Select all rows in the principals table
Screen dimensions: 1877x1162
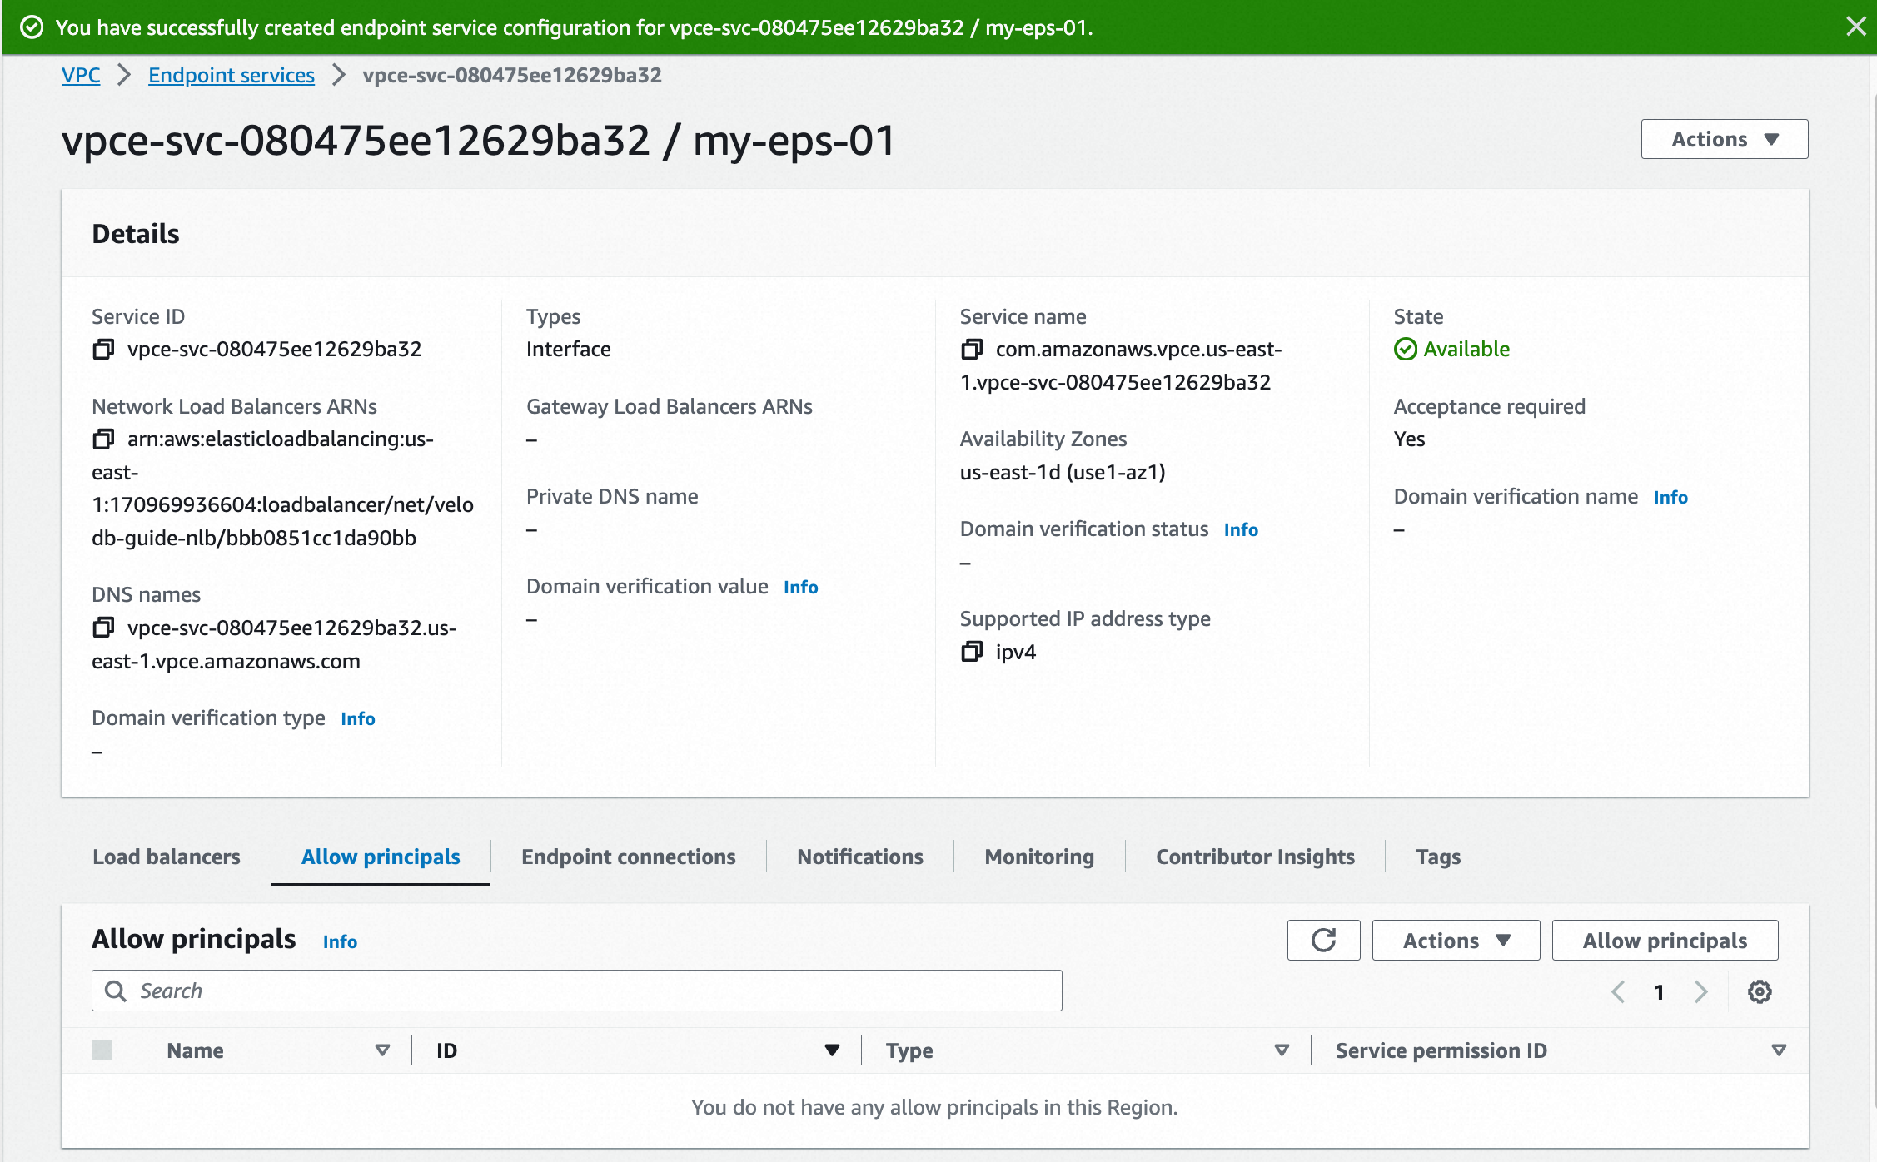[103, 1050]
